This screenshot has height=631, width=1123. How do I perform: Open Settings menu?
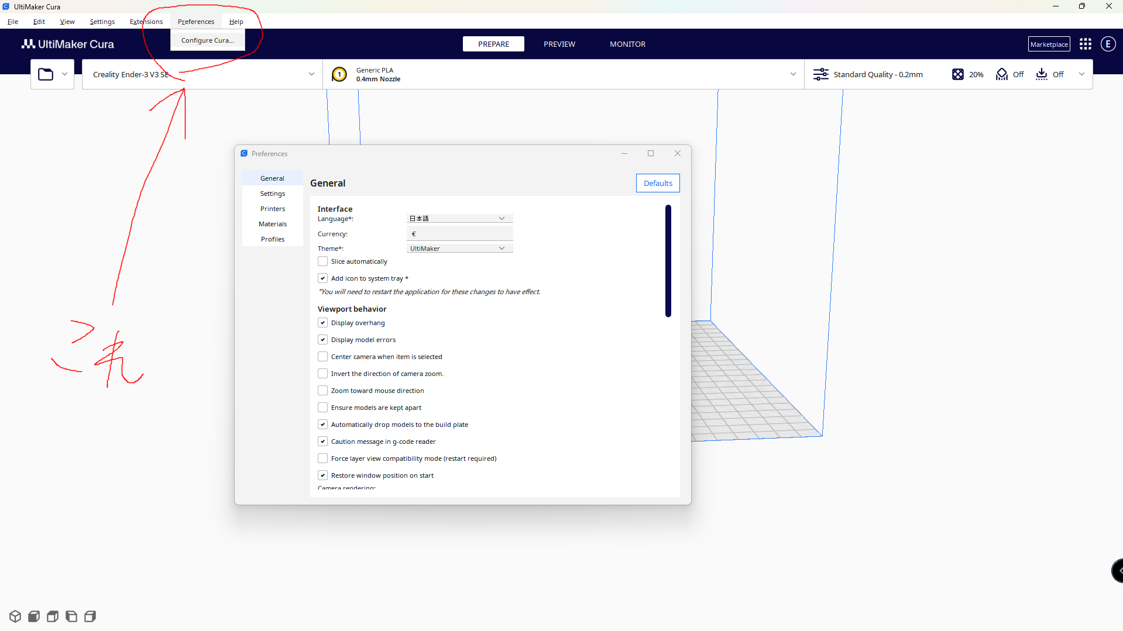coord(102,22)
